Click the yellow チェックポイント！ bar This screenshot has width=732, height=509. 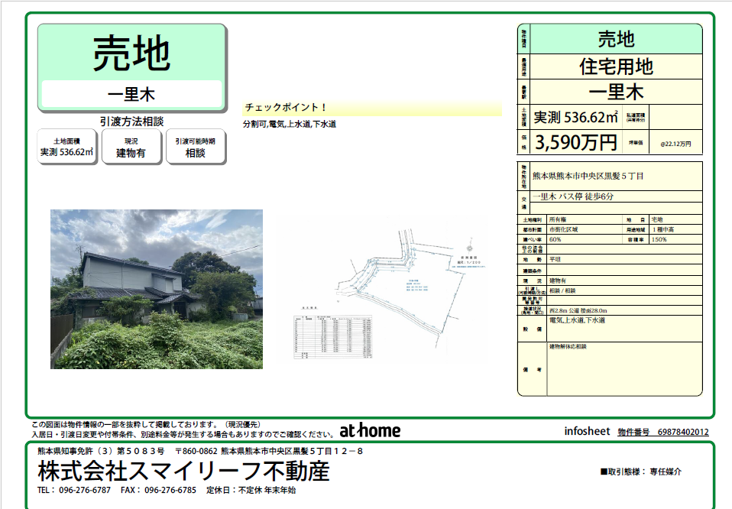(x=373, y=108)
